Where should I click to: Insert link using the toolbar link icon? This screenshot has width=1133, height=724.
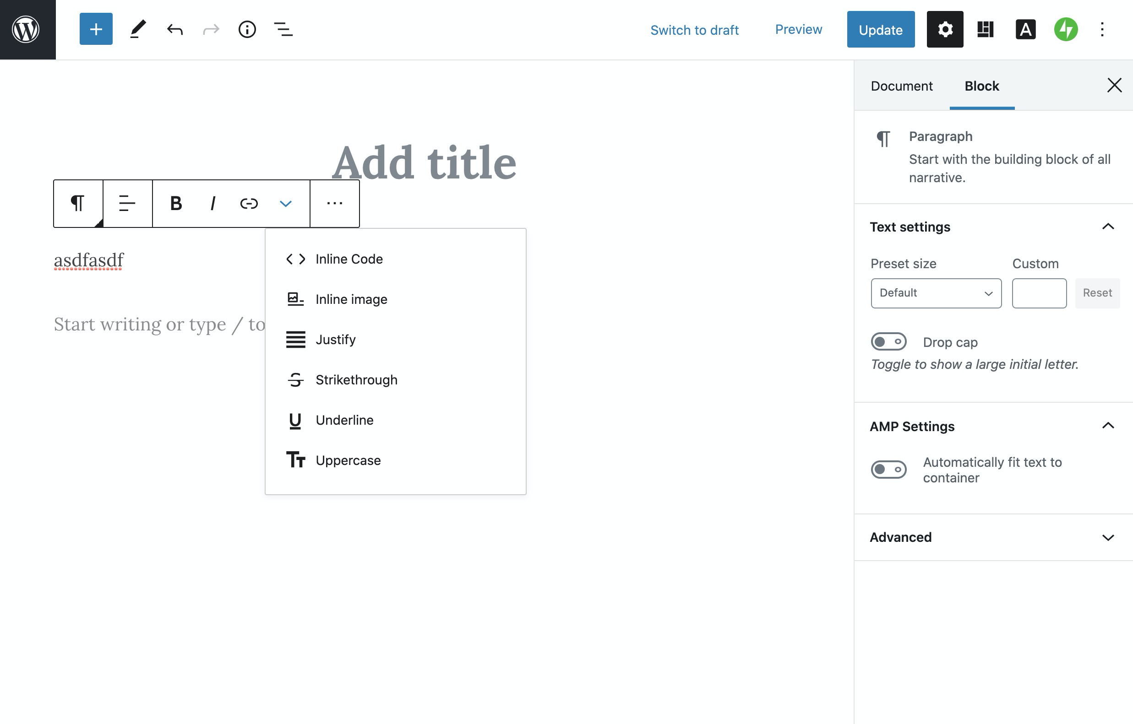pyautogui.click(x=248, y=204)
